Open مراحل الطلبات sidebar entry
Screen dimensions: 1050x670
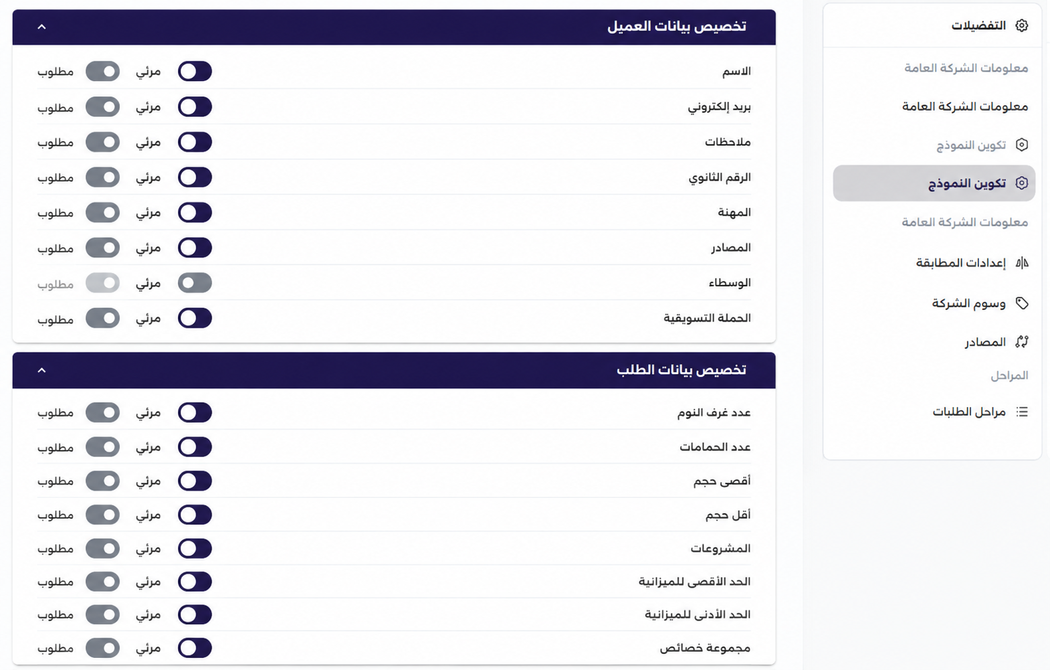pos(969,412)
